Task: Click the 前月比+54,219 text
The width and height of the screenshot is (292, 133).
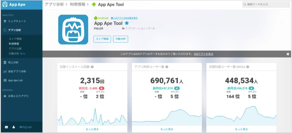Action: coord(237,88)
